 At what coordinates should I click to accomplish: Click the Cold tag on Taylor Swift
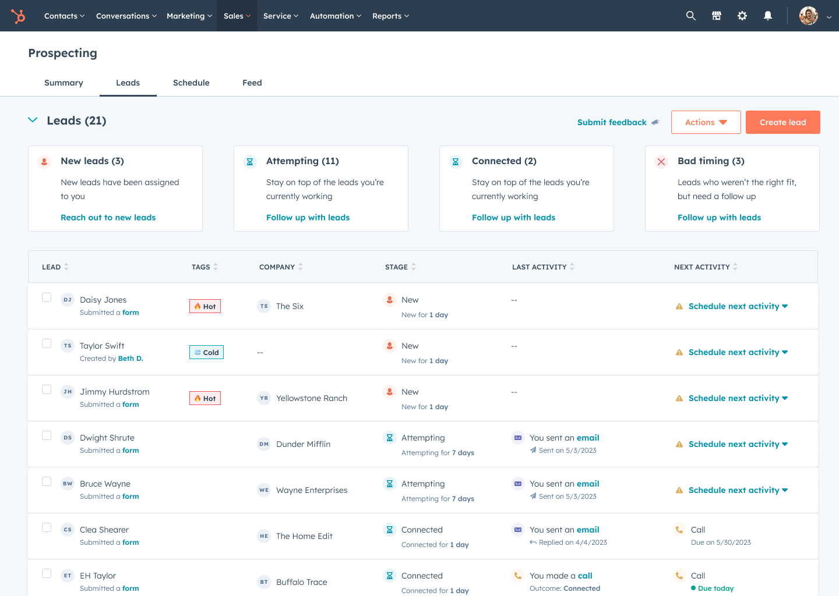206,352
